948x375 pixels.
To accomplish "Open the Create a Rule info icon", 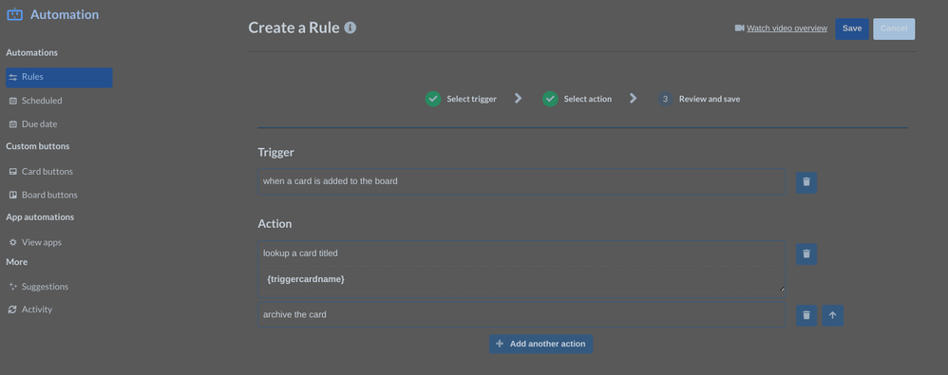I will 351,28.
